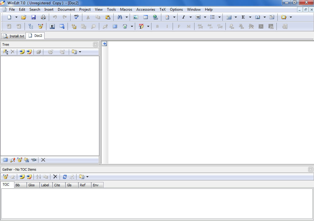Expand the yellow folder dropdown arrow in top toolbar

291,17
